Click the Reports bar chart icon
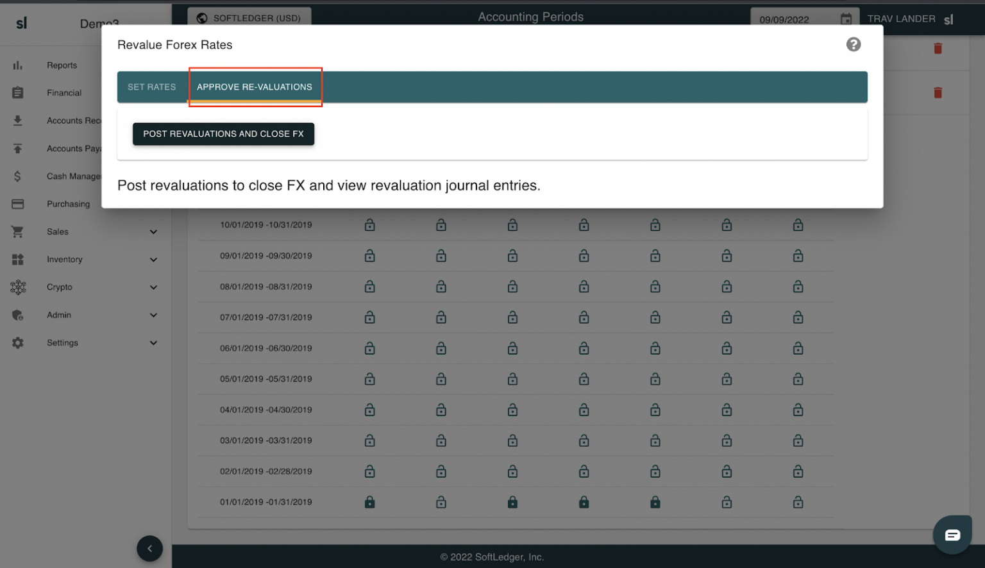985x568 pixels. click(18, 65)
